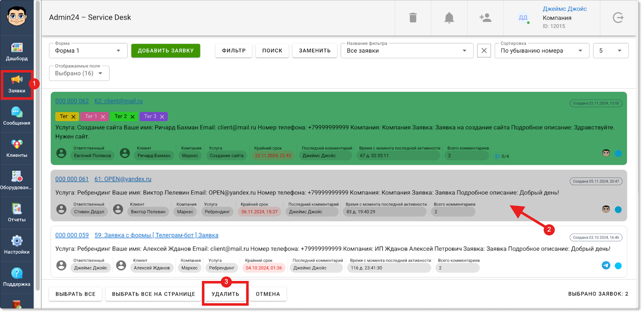
Task: Go to Дашборд in sidebar
Action: tap(17, 52)
